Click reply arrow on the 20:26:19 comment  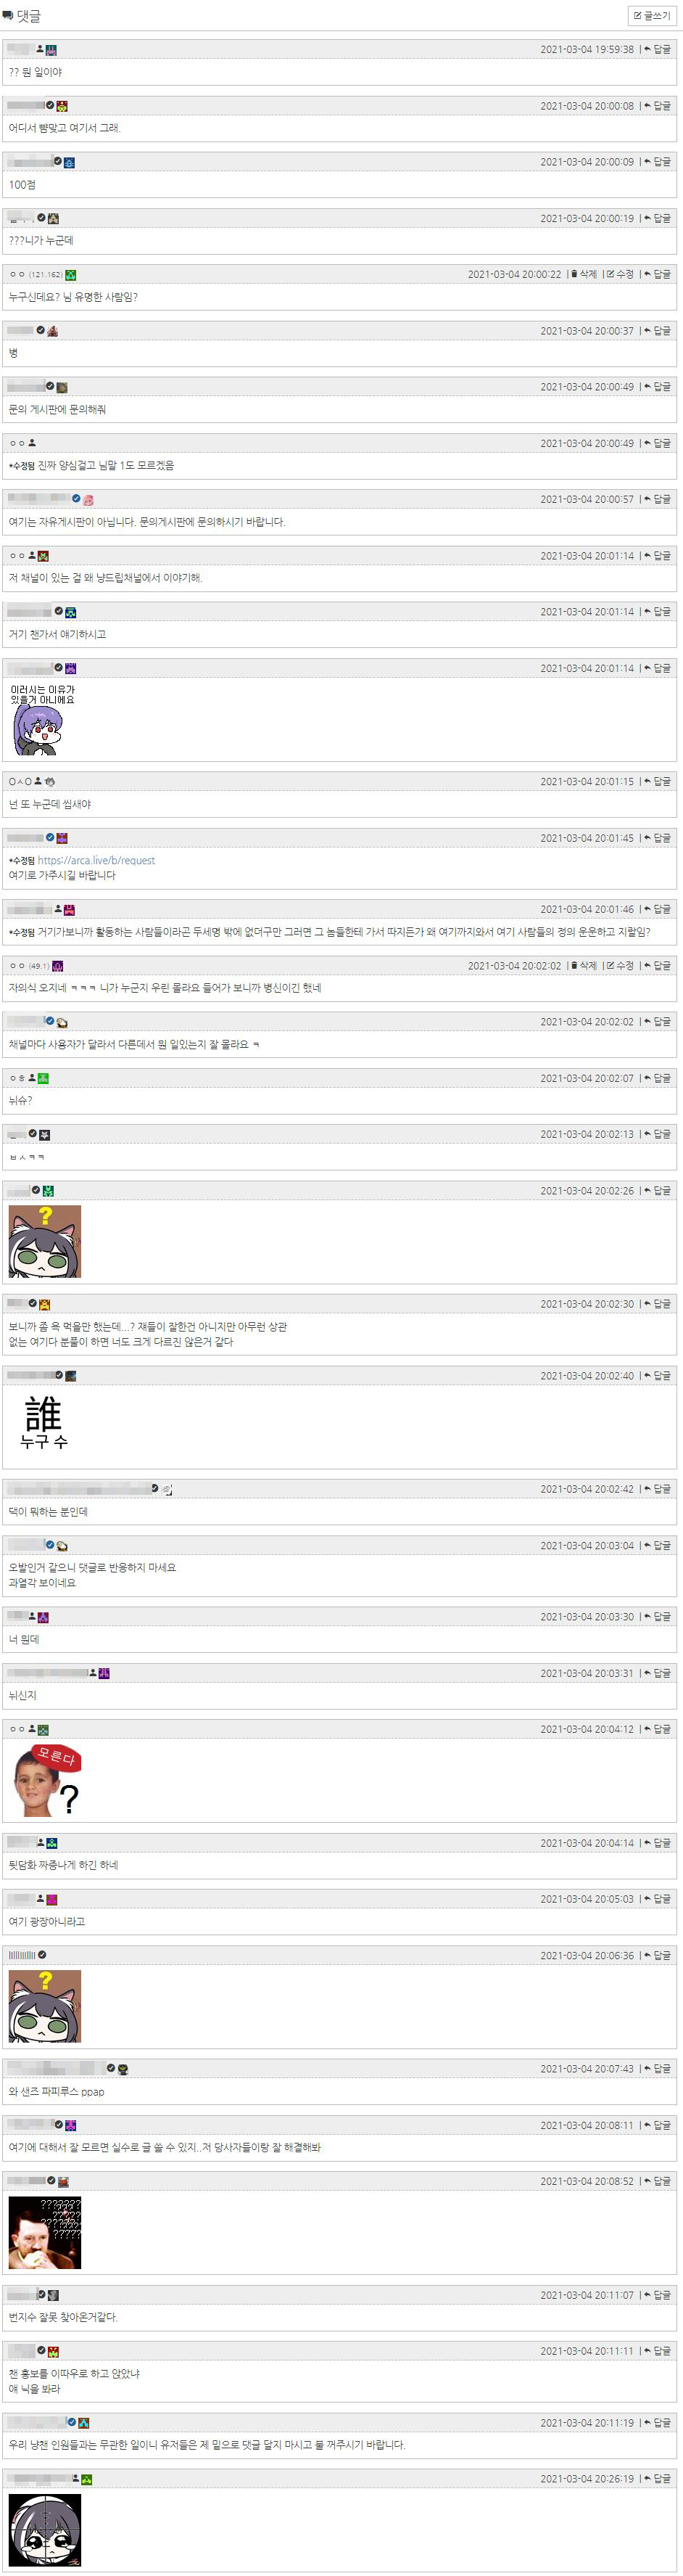point(657,2479)
